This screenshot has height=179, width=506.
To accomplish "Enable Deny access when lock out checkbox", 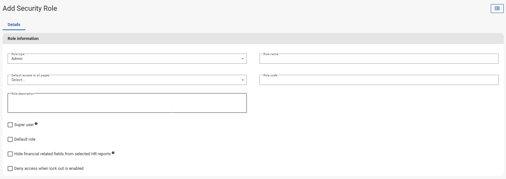I will click(x=10, y=169).
